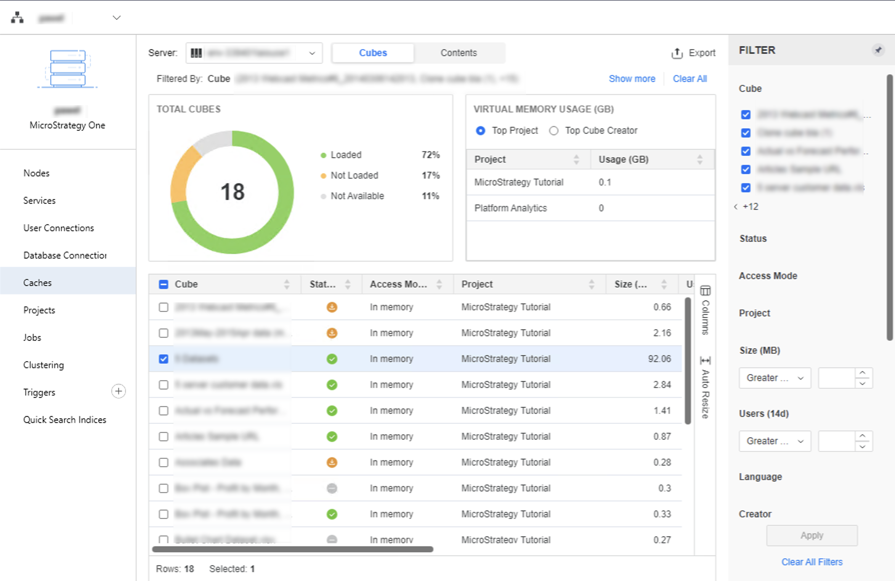Open Size (MB) Greater operator dropdown

click(x=775, y=378)
